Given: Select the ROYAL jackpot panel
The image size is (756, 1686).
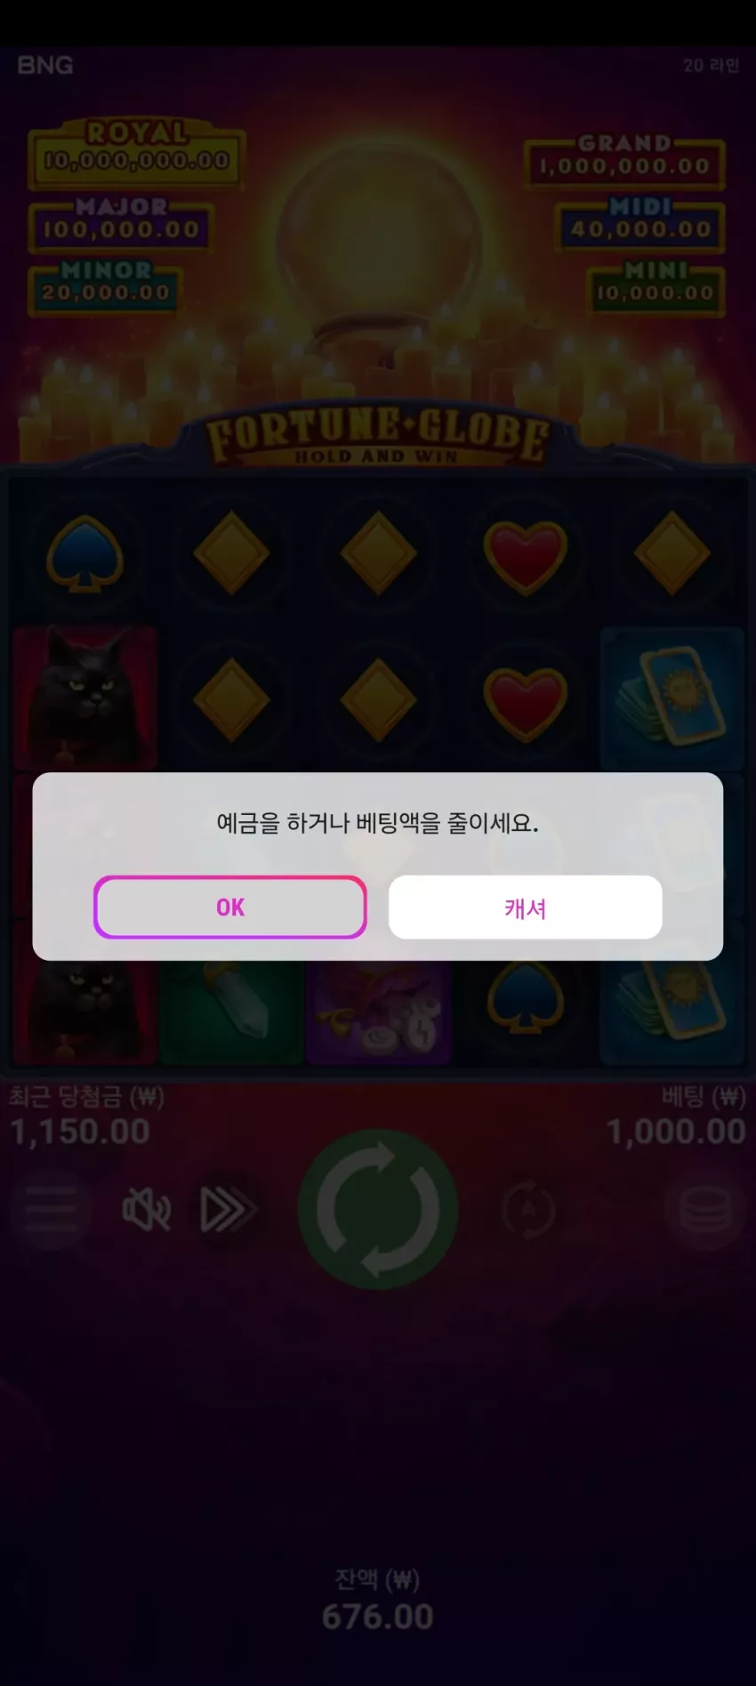Looking at the screenshot, I should (x=136, y=155).
